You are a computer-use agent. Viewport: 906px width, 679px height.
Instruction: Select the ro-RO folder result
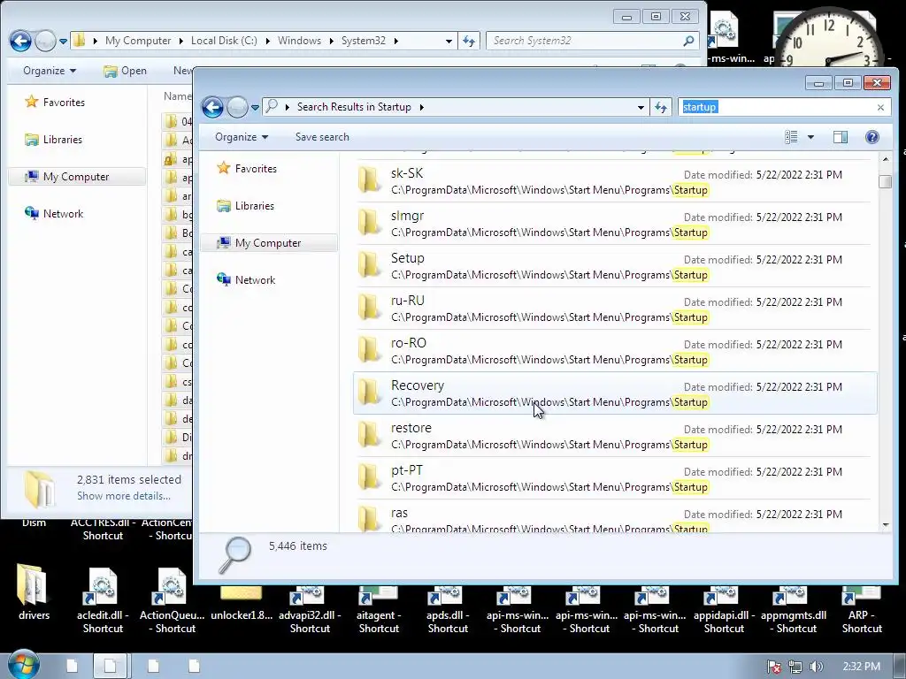coord(614,351)
